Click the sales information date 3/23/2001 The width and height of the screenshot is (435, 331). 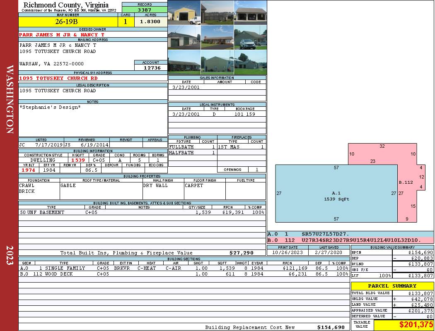point(186,87)
